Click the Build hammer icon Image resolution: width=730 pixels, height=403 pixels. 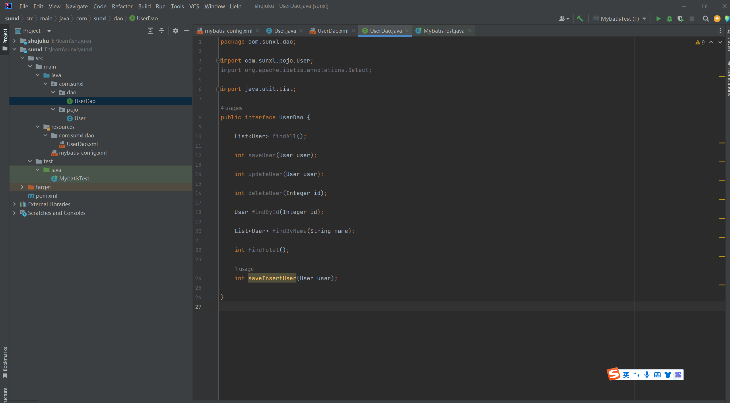(x=580, y=19)
